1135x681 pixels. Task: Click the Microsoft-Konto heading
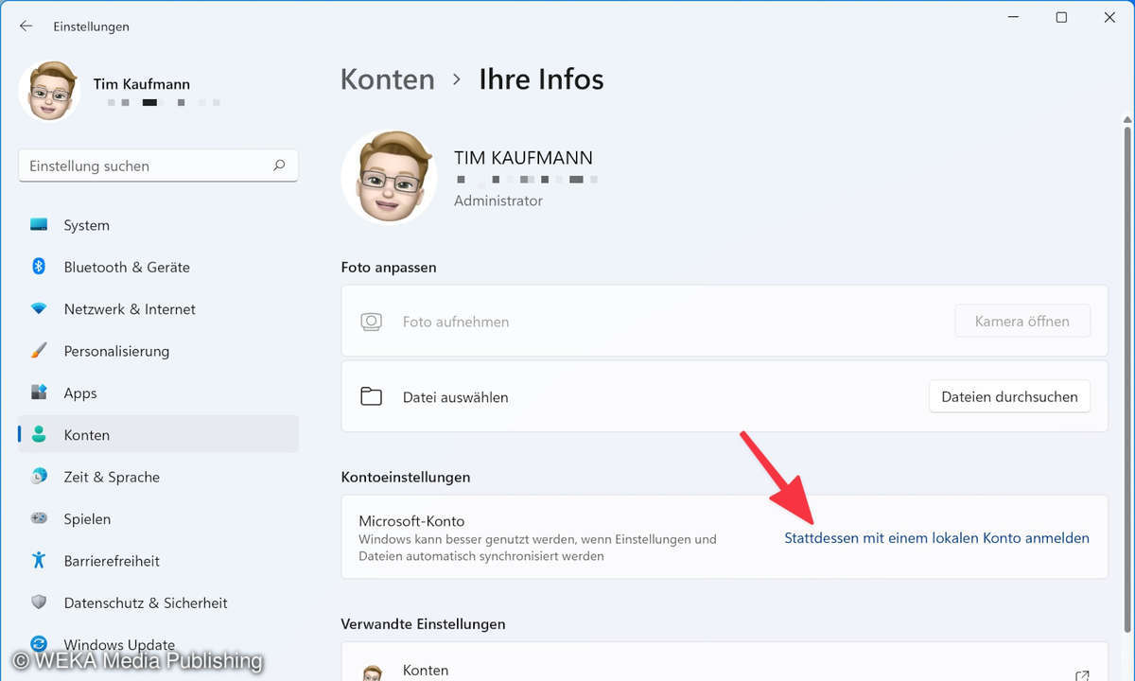tap(411, 521)
